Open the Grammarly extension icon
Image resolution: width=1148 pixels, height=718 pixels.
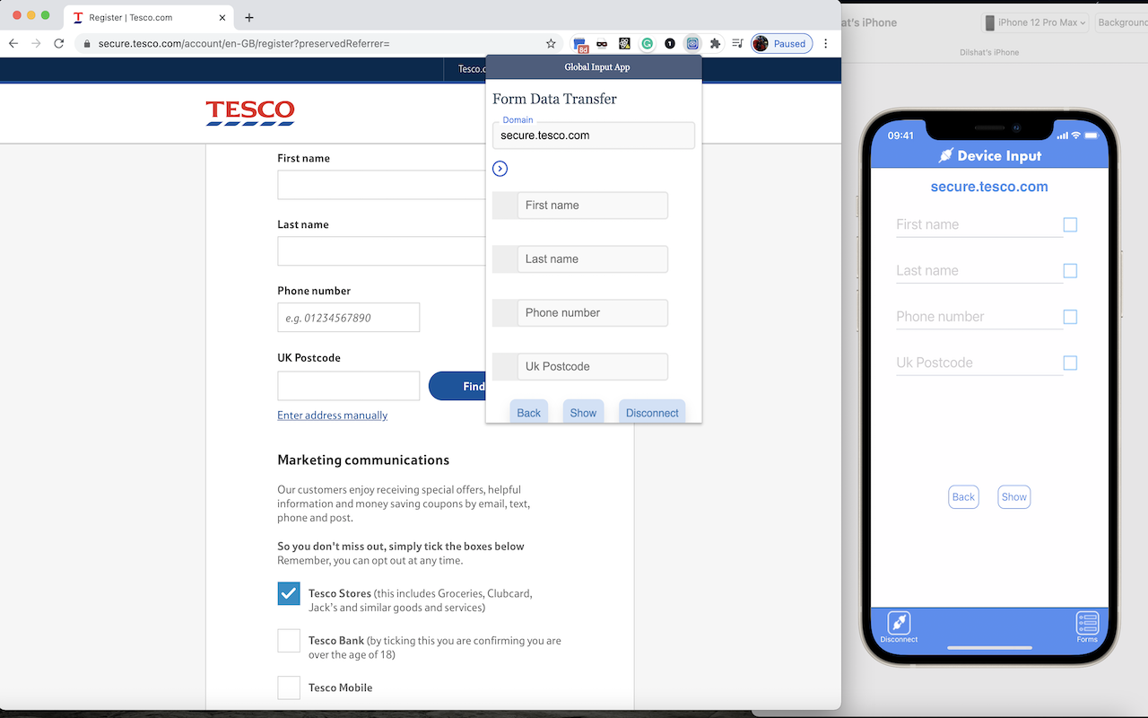pos(647,43)
